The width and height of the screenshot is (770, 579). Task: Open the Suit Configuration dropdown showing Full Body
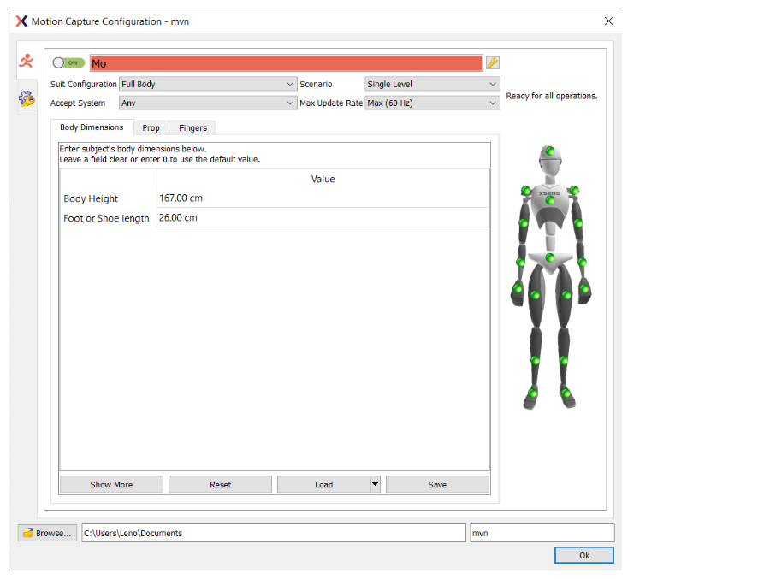[208, 84]
